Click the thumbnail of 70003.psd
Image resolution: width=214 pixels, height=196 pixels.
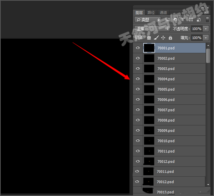pos(149,69)
